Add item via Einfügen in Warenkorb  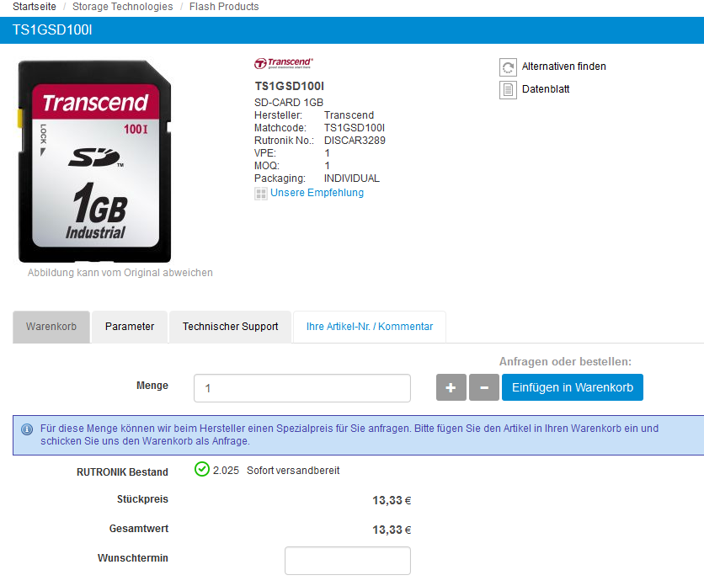[572, 387]
